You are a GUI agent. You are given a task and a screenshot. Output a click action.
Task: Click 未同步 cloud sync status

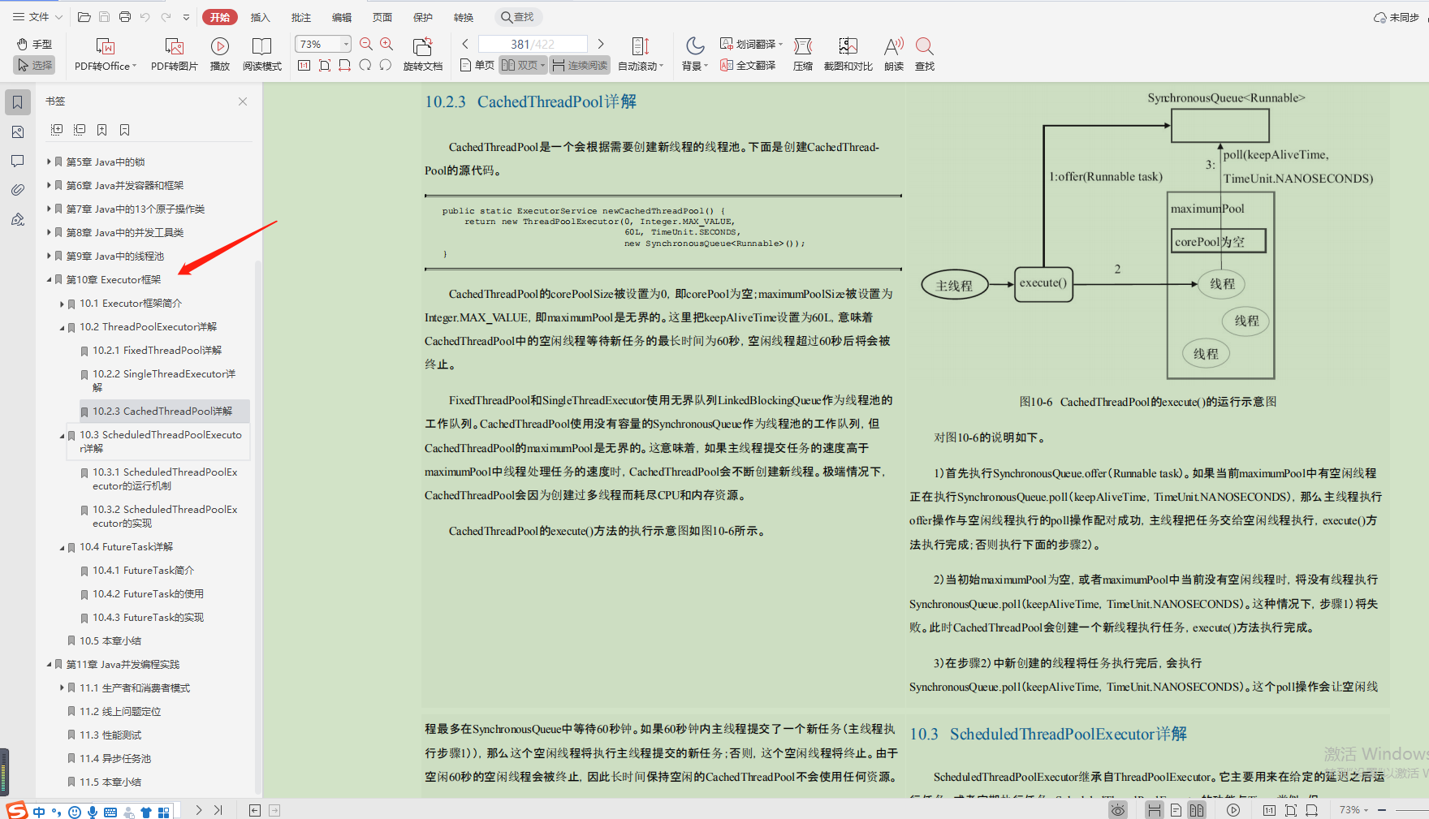(1397, 17)
